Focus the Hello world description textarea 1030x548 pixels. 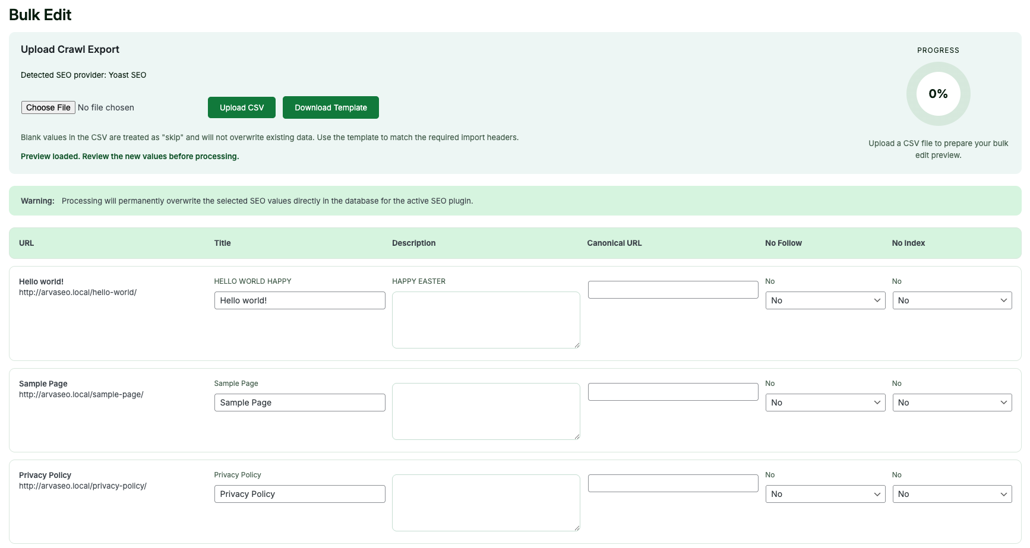485,320
